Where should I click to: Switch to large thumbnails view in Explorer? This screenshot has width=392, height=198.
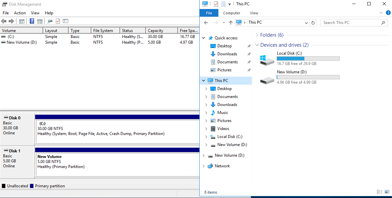pos(387,192)
